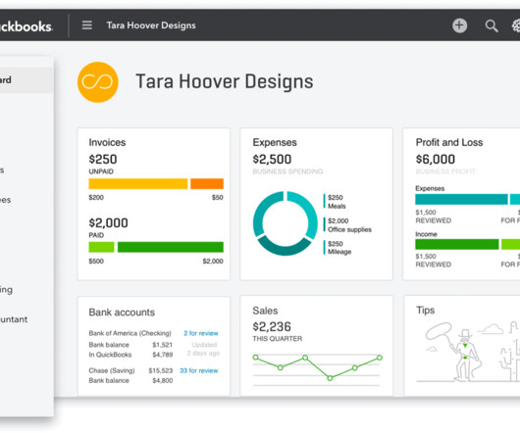Click the sales line chart
Screen dimensions: 520x433
pyautogui.click(x=317, y=369)
